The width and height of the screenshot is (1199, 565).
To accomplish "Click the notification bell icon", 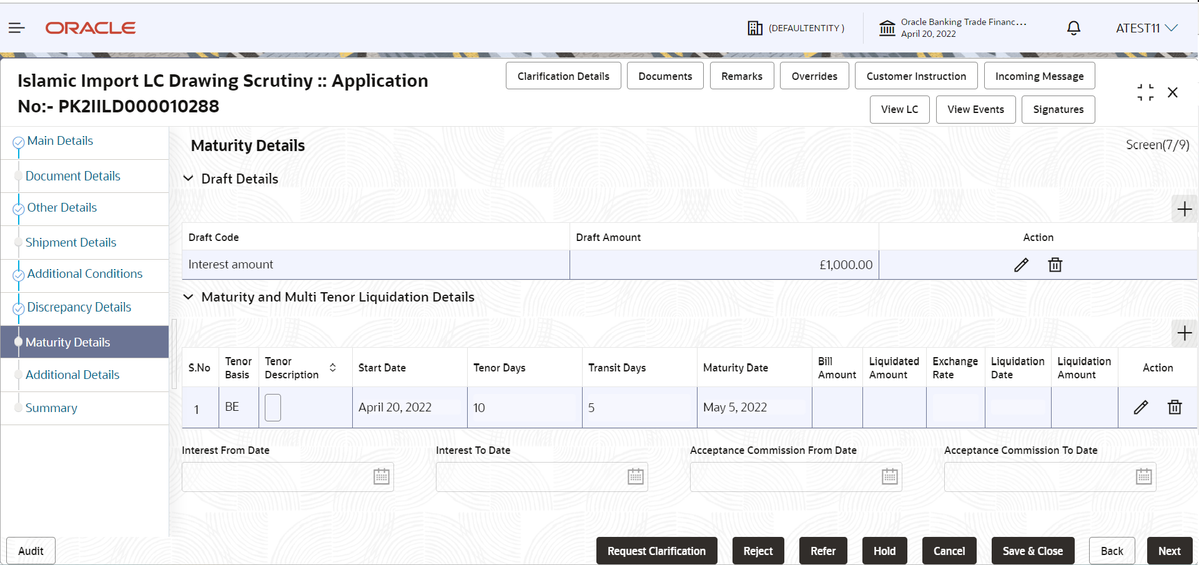I will pyautogui.click(x=1073, y=27).
